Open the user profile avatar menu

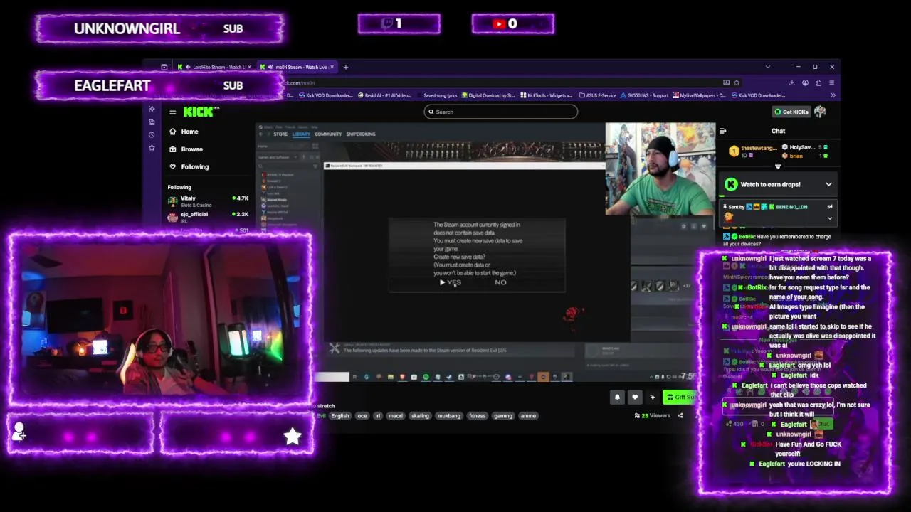pyautogui.click(x=820, y=112)
